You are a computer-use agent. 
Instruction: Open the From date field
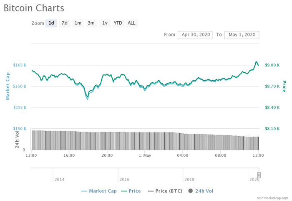click(x=195, y=35)
